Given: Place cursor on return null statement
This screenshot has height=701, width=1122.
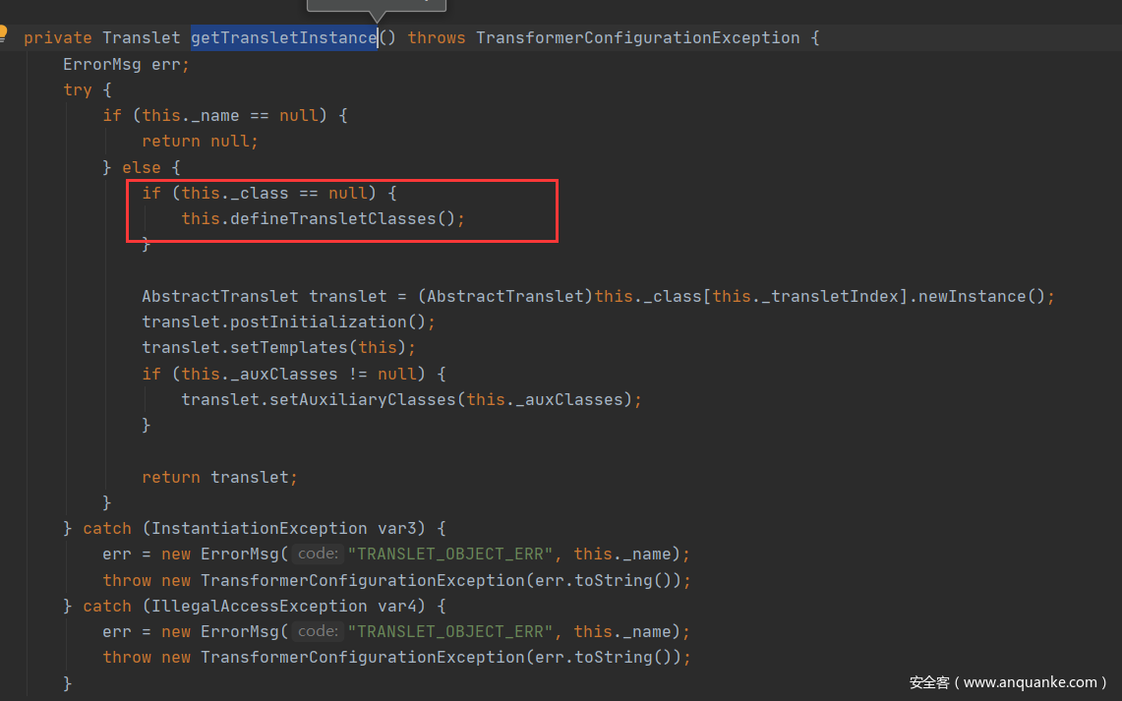Looking at the screenshot, I should [200, 142].
